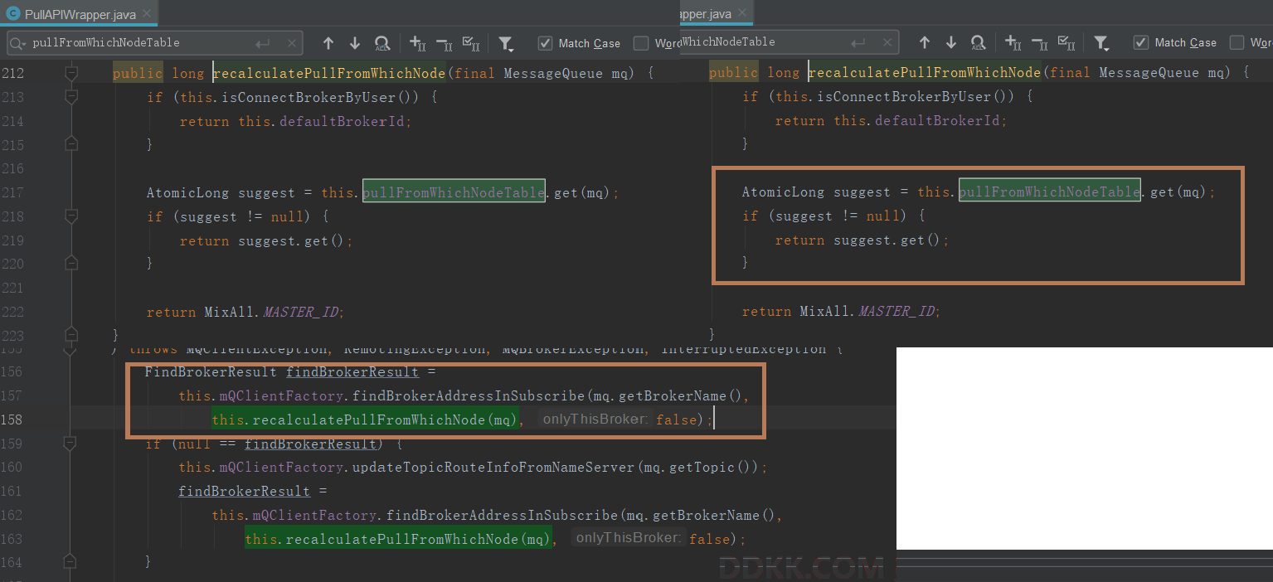Toggle Match Case checkbox in right find bar
Viewport: 1273px width, 582px height.
point(1141,42)
